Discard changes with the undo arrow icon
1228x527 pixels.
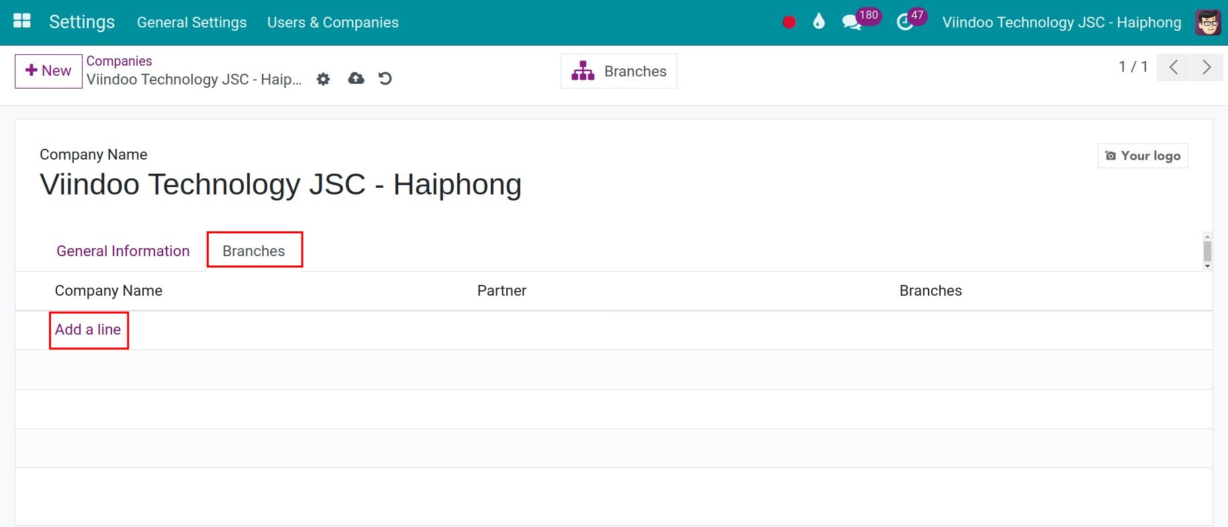point(385,78)
